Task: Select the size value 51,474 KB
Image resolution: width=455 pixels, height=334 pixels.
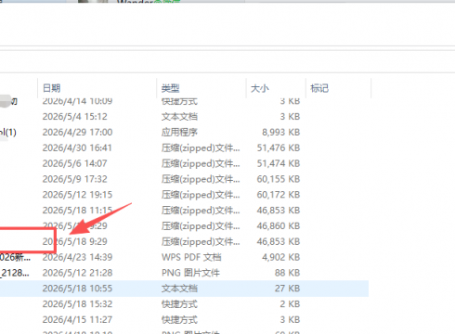Action: pyautogui.click(x=279, y=163)
